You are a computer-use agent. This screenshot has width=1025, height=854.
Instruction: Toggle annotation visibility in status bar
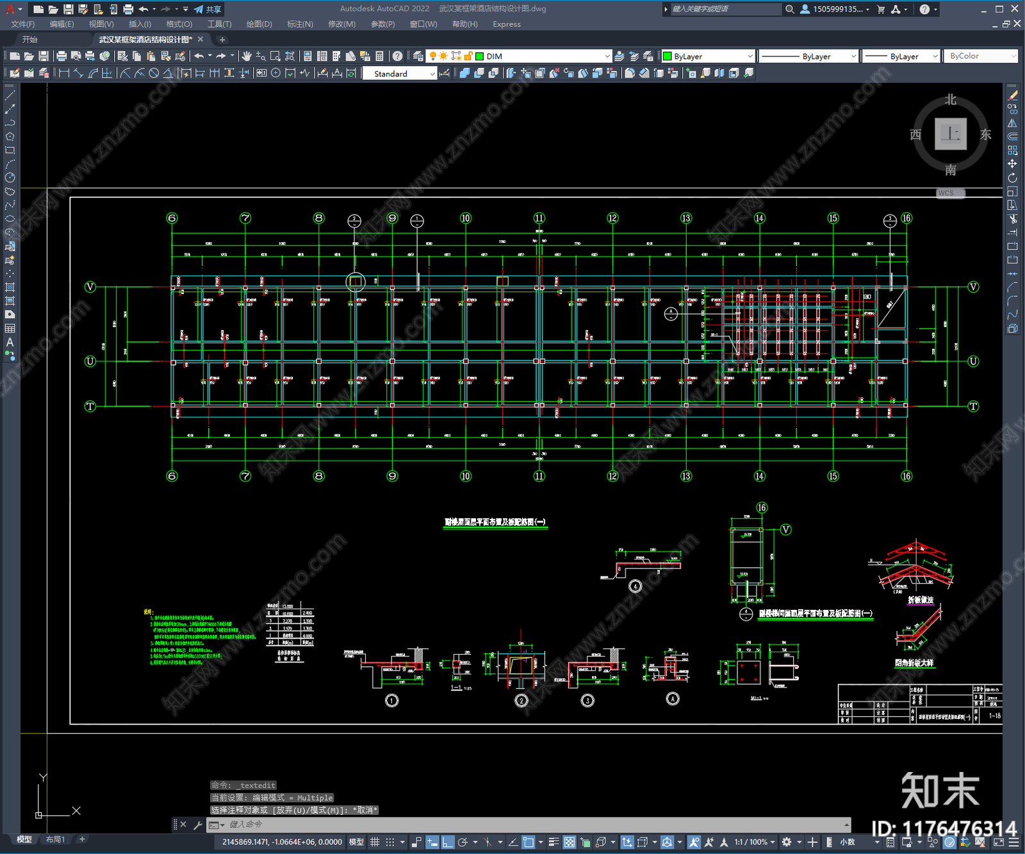pyautogui.click(x=694, y=842)
